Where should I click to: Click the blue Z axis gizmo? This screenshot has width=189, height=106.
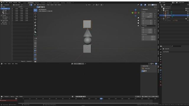coord(136,10)
